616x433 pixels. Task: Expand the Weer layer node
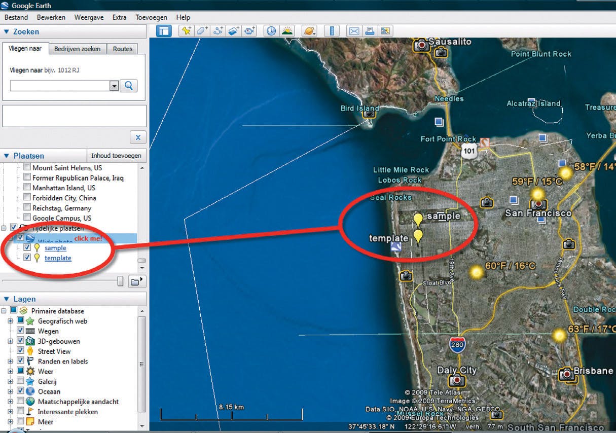(x=10, y=371)
